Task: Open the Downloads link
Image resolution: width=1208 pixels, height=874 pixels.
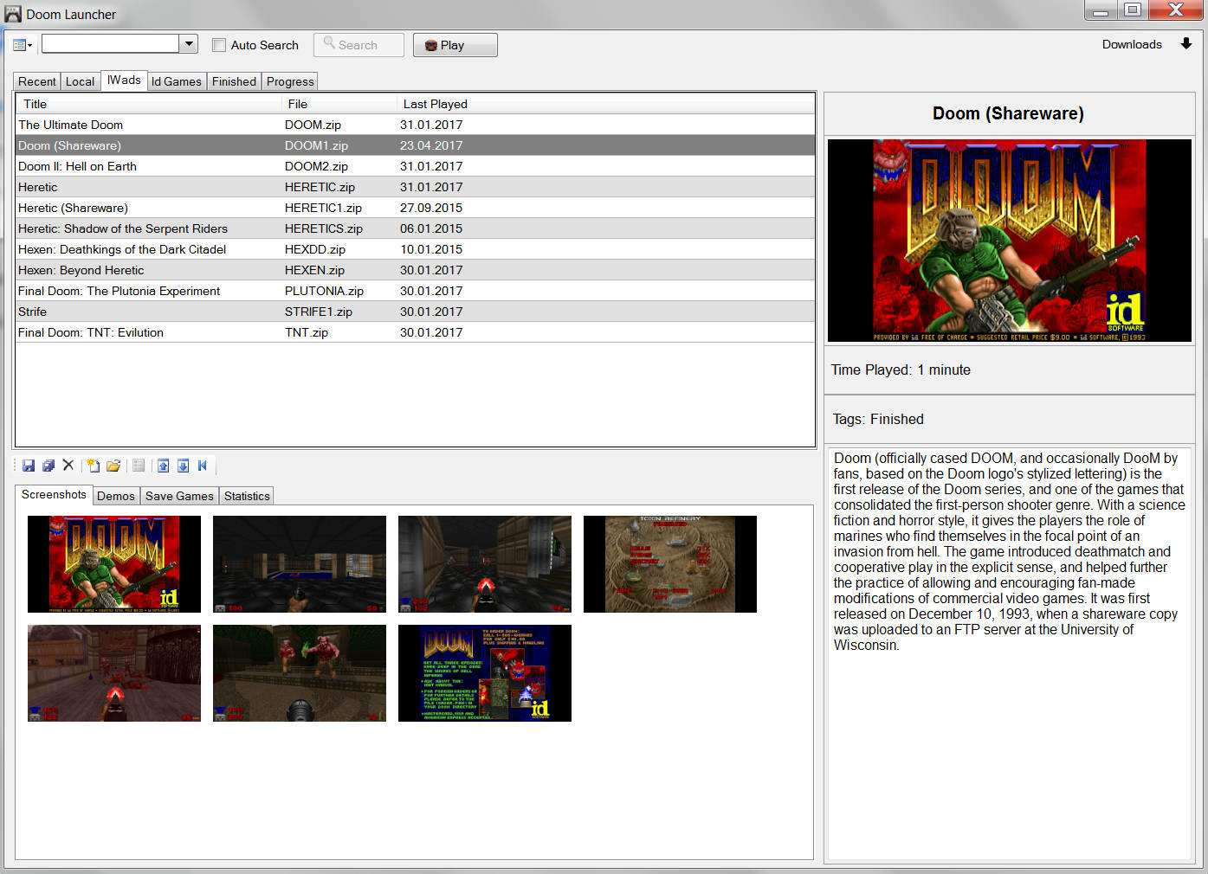Action: coord(1132,44)
